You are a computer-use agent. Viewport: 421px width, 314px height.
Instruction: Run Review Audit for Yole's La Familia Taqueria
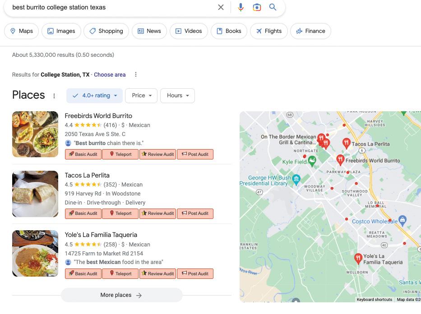click(x=158, y=274)
